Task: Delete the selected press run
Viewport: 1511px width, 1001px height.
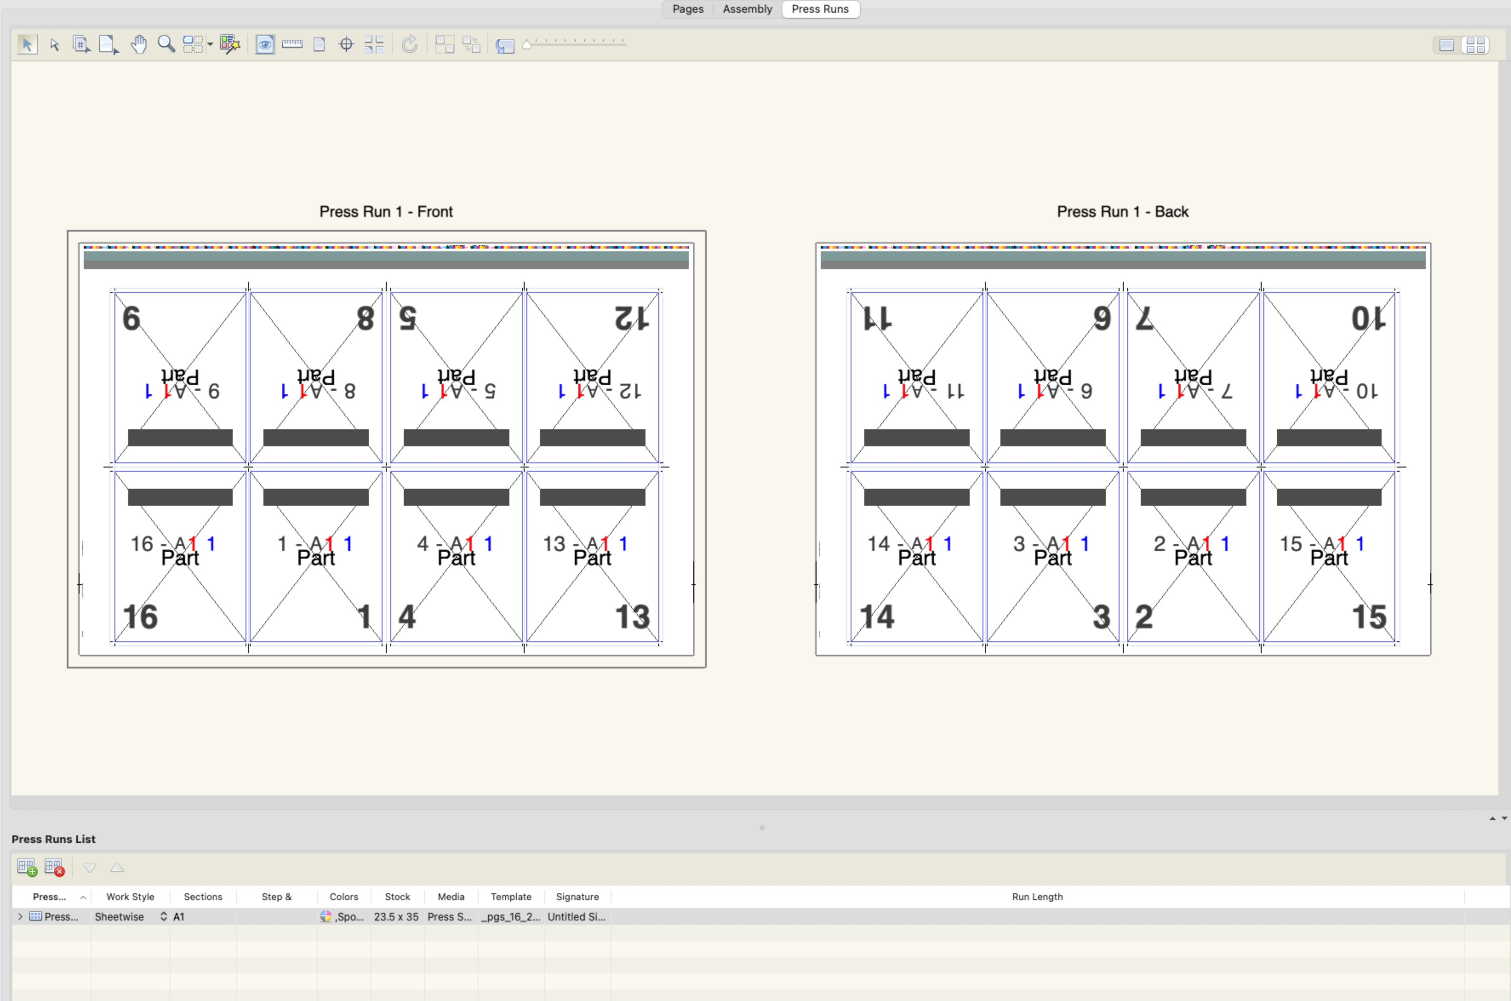Action: [x=54, y=868]
